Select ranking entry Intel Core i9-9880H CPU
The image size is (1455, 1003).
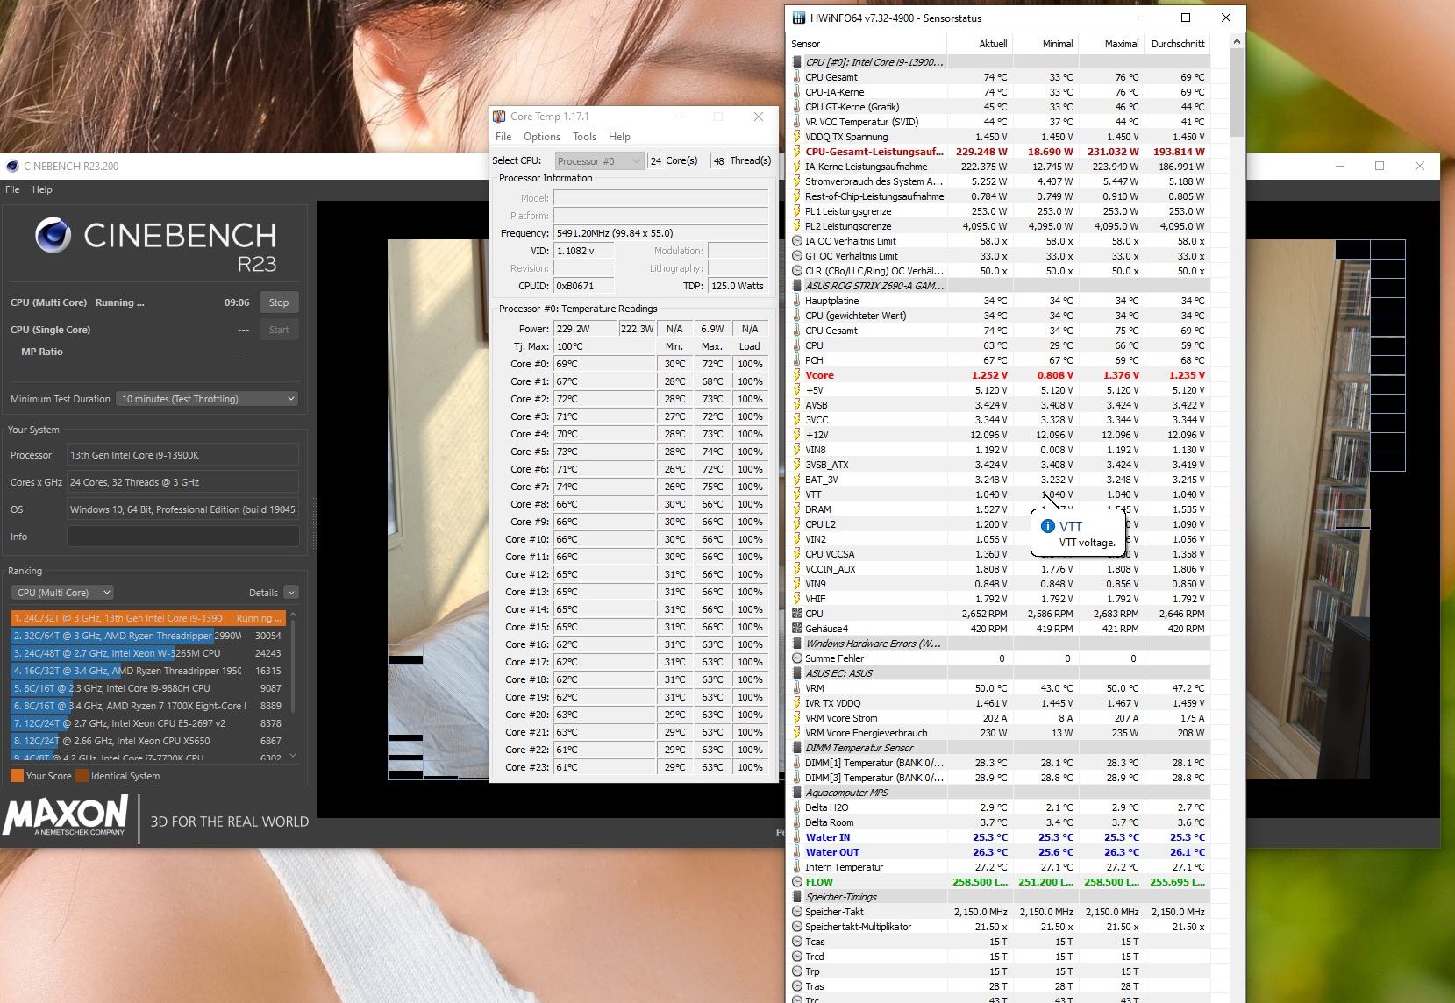tap(148, 688)
